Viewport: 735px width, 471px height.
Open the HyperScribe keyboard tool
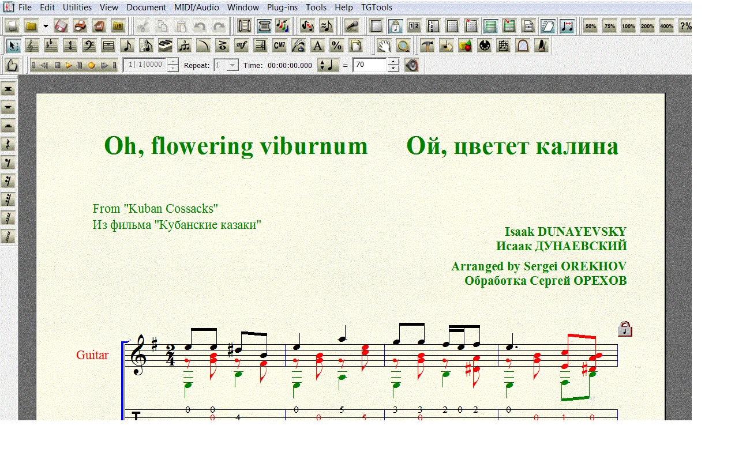(165, 46)
